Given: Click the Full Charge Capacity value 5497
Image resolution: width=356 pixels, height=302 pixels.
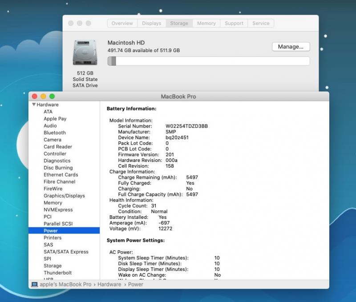Looking at the screenshot, I should [x=192, y=194].
